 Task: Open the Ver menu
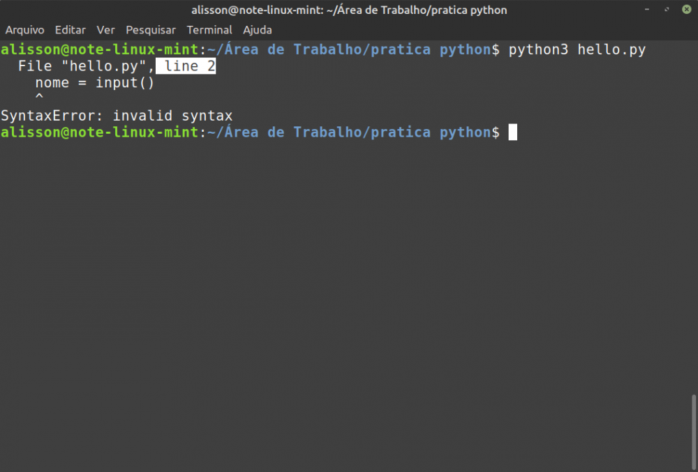(105, 30)
